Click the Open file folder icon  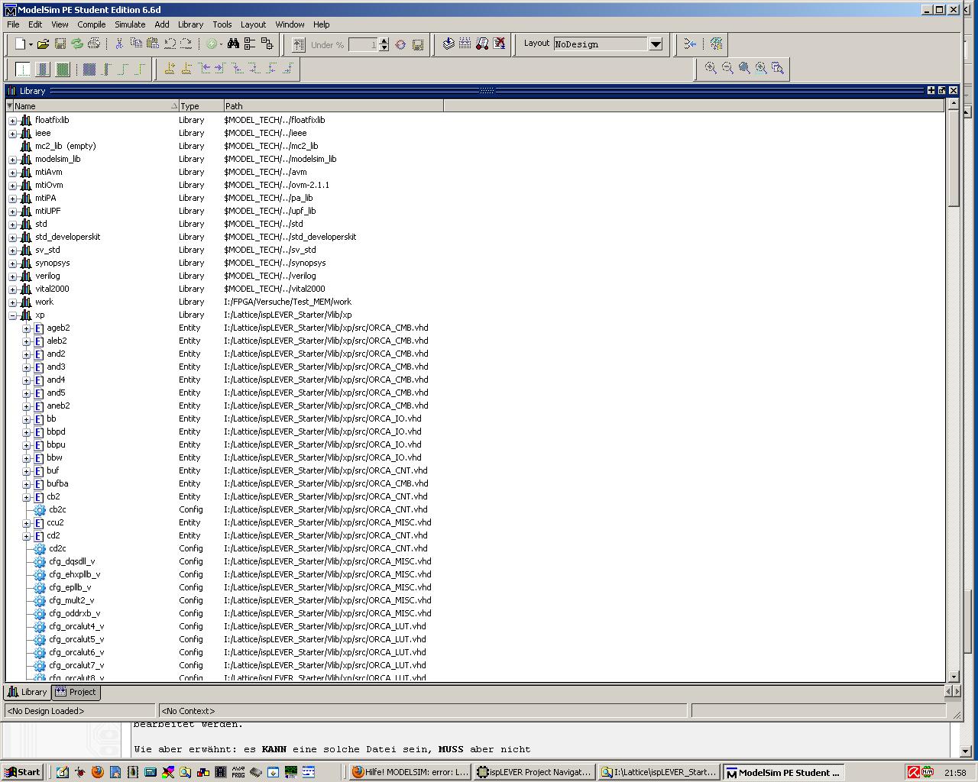[43, 44]
